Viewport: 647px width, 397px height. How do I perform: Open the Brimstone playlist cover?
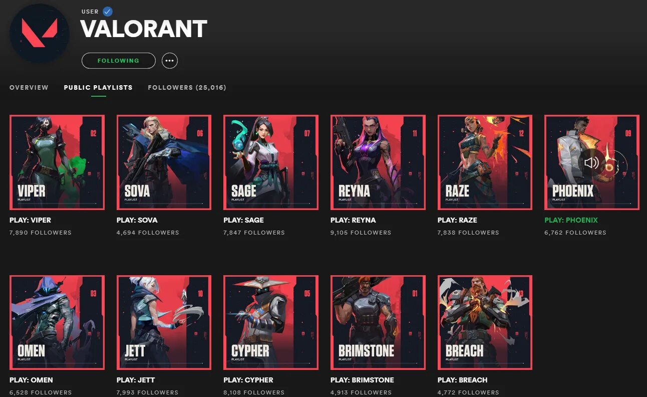click(x=378, y=322)
